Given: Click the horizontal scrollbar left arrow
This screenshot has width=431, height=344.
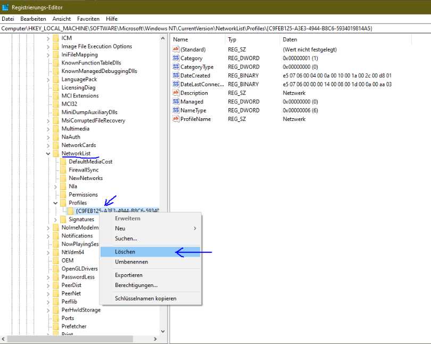Looking at the screenshot, I should click(3, 339).
